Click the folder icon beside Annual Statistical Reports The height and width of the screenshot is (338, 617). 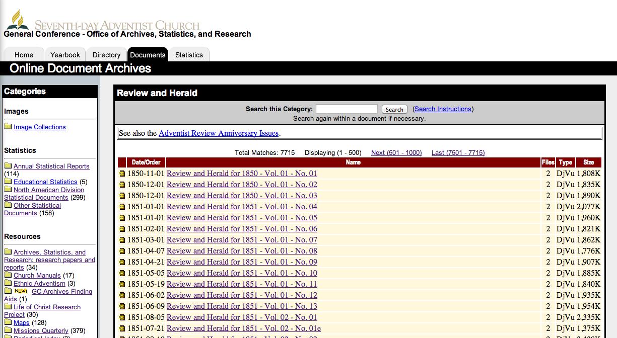click(x=8, y=165)
